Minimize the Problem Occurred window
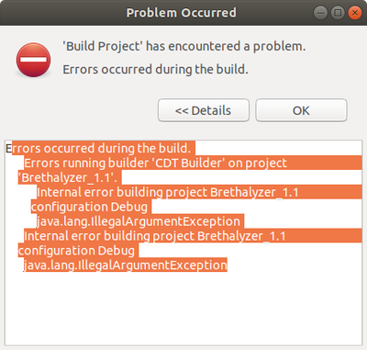The height and width of the screenshot is (350, 367). [x=320, y=13]
